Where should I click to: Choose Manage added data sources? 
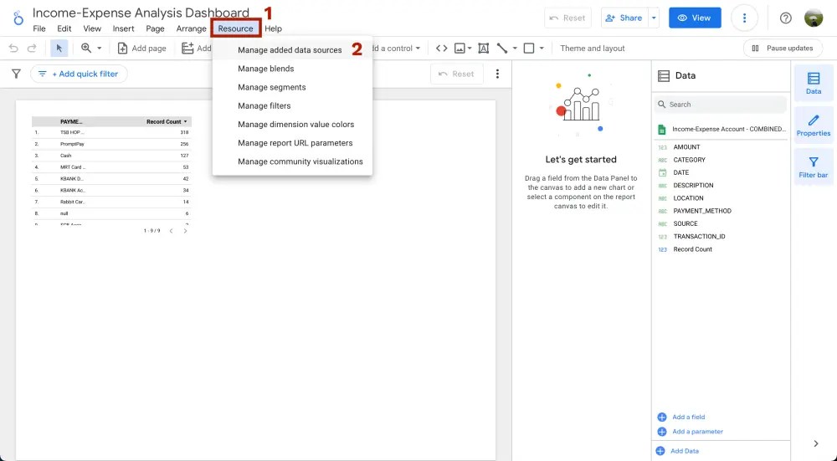[290, 50]
